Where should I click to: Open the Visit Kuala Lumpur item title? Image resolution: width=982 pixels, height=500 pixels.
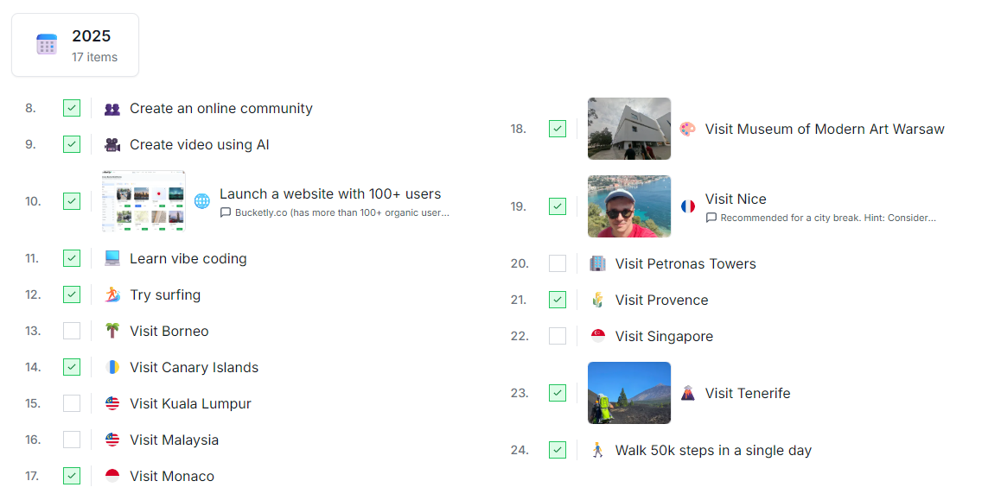pyautogui.click(x=190, y=404)
